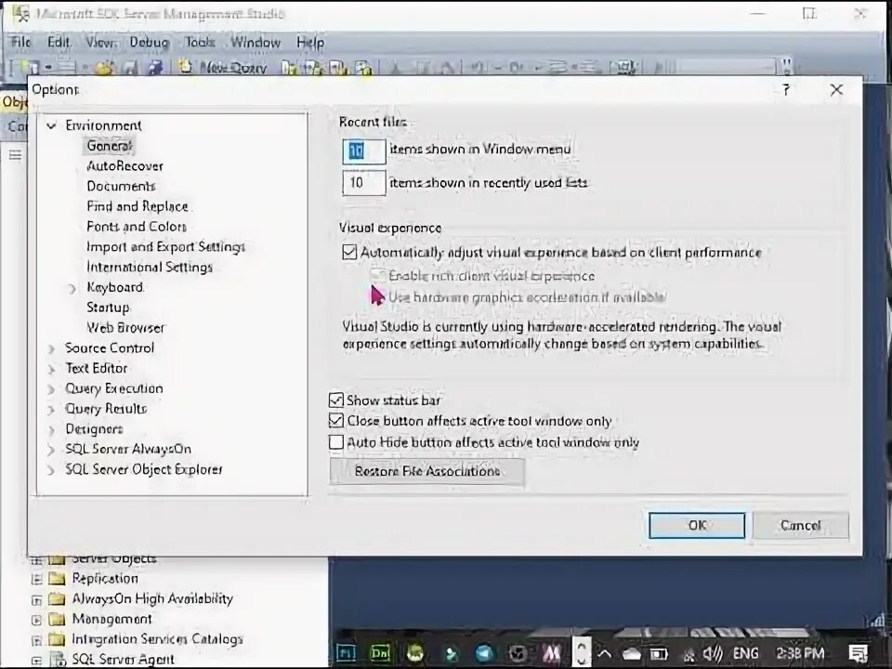Enable Auto Hide button affects active tool window

point(336,442)
